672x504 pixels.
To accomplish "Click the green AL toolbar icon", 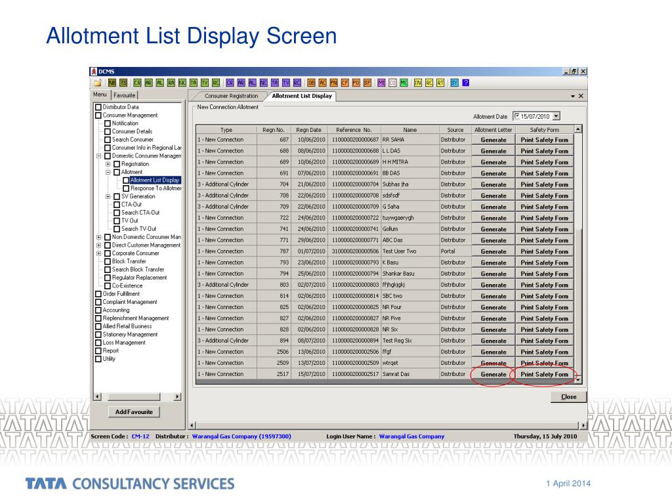I will 160,83.
